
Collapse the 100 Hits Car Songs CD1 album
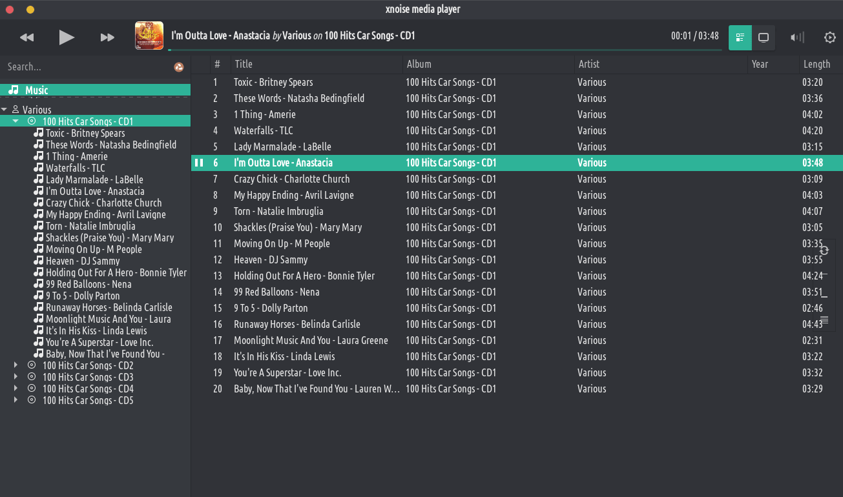tap(16, 121)
